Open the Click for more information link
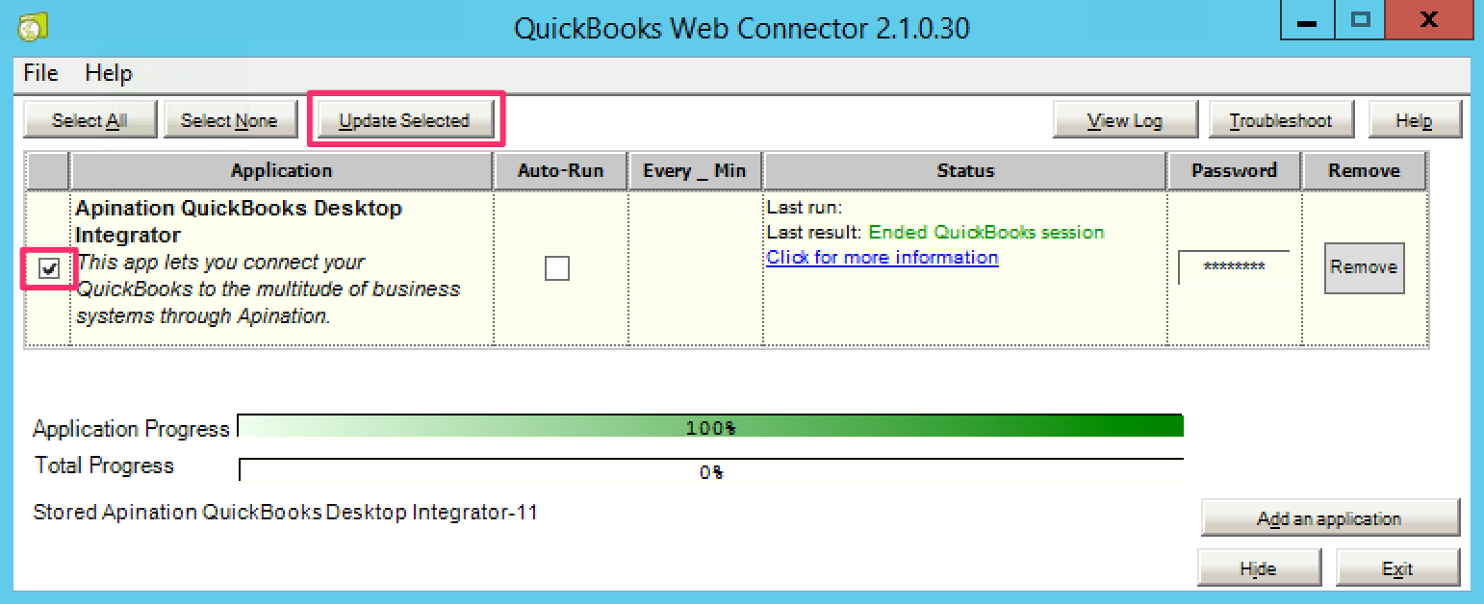1484x604 pixels. pos(883,258)
